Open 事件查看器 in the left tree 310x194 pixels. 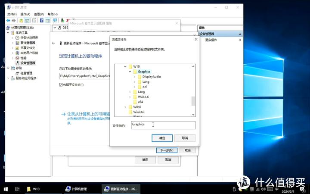(x=28, y=43)
